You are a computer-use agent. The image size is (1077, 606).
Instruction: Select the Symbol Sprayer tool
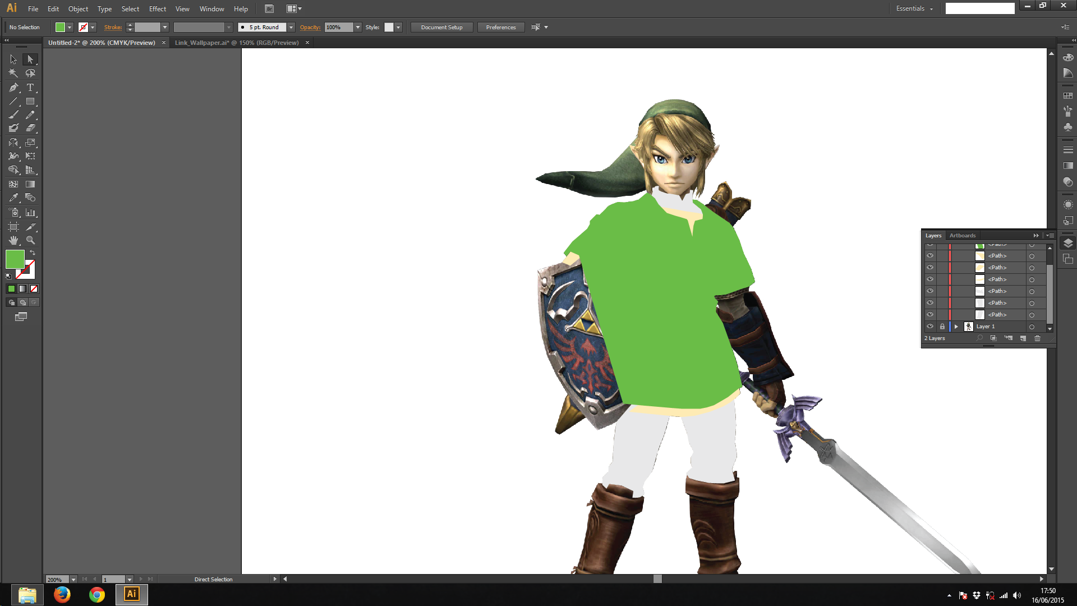(x=13, y=213)
